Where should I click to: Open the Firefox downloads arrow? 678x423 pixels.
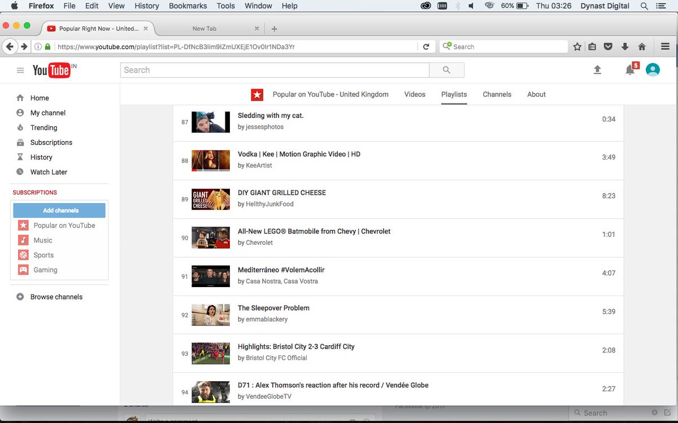pyautogui.click(x=625, y=47)
